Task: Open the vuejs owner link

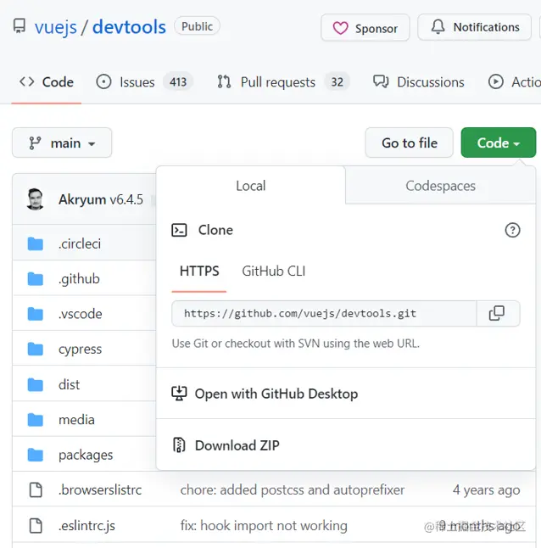Action: (55, 27)
